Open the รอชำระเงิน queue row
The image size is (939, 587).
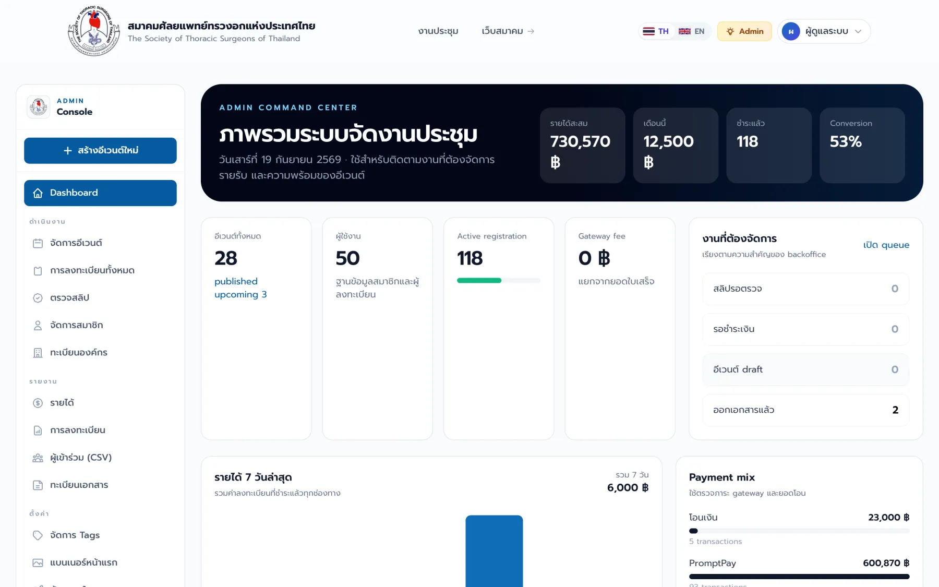pos(805,329)
